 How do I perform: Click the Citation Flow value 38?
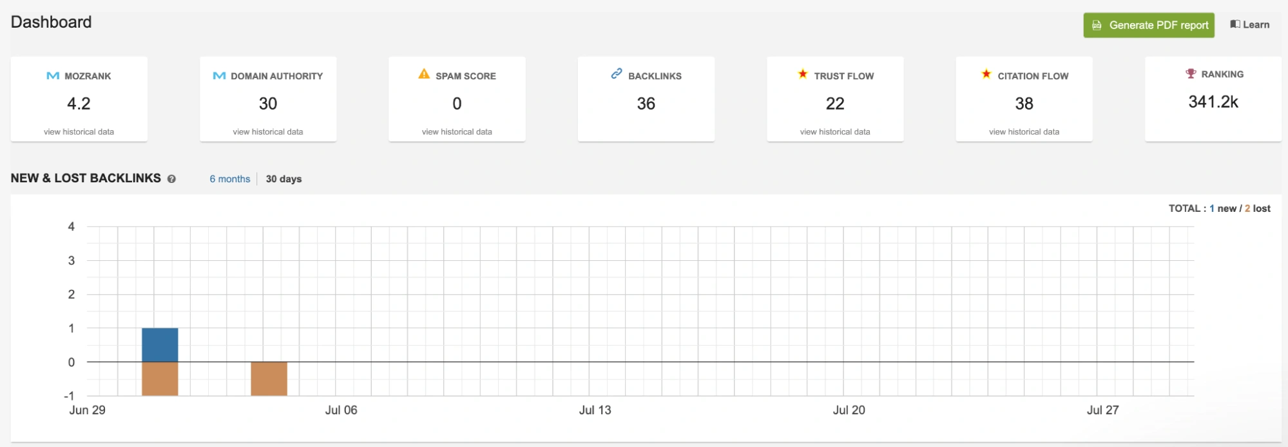pyautogui.click(x=1024, y=104)
